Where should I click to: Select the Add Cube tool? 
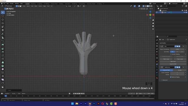point(3,41)
